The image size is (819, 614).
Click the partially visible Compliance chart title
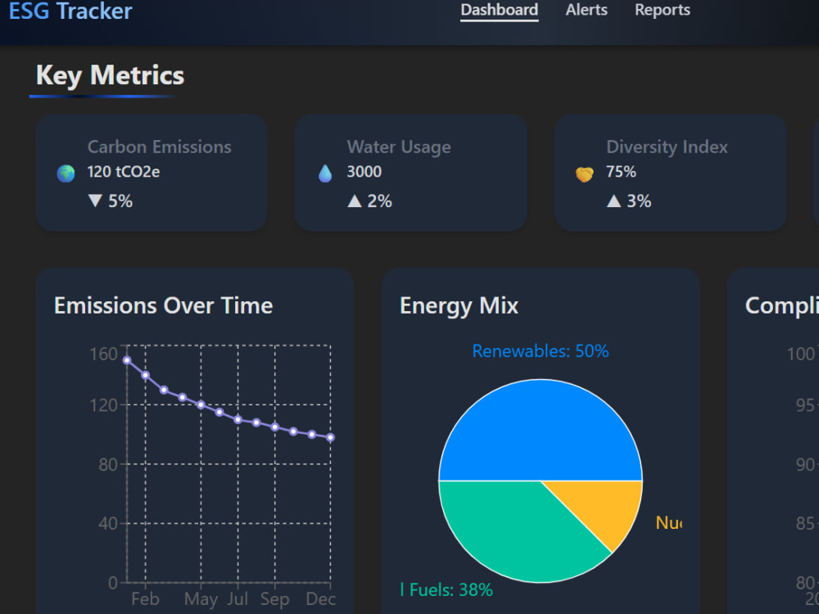782,305
